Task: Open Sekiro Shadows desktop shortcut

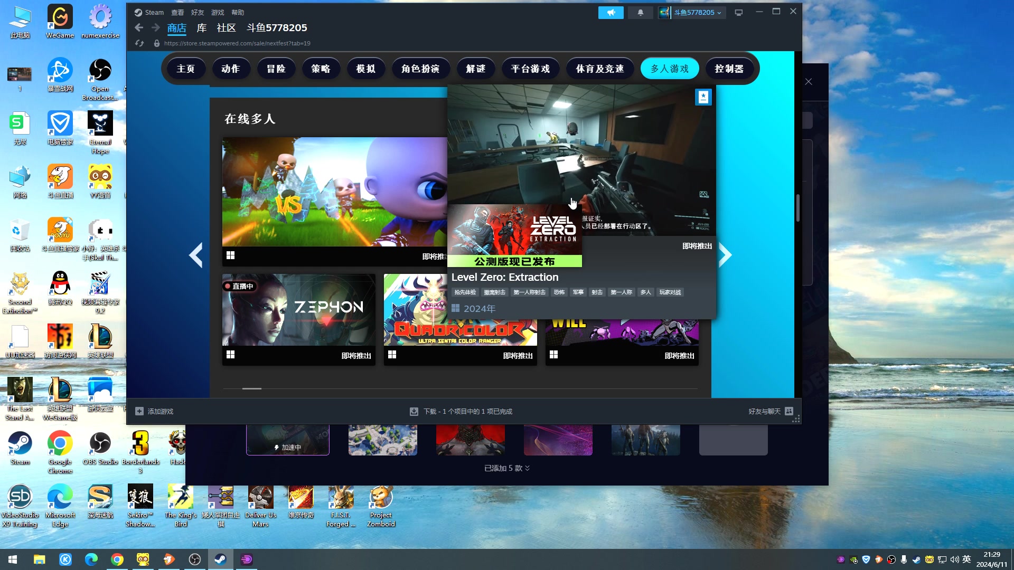Action: (140, 506)
